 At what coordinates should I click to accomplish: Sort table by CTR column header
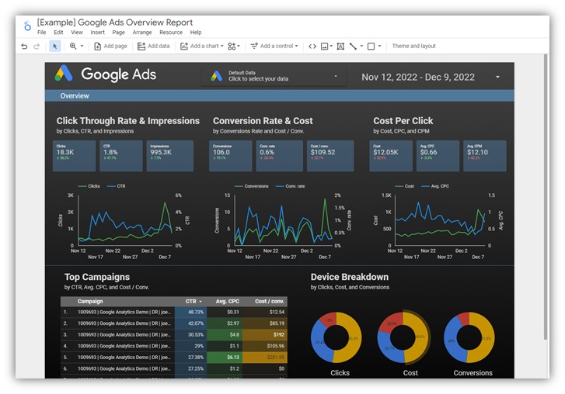(x=191, y=301)
